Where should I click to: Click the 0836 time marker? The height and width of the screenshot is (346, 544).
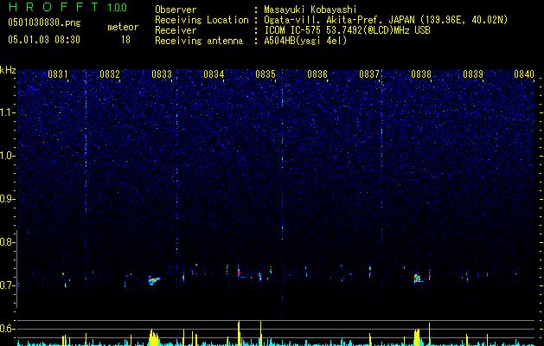point(317,74)
